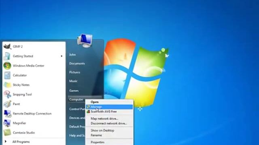Click the Getting Started icon
Viewport: 259px width, 145px height.
tap(7, 56)
